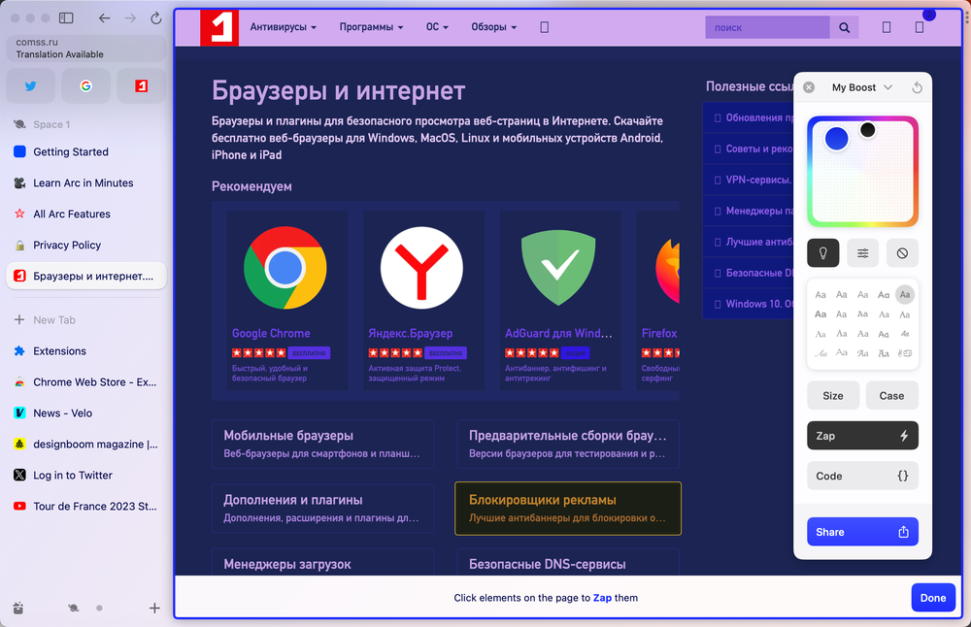This screenshot has width=971, height=627.
Task: Click the Zap lightning bolt button
Action: [862, 436]
